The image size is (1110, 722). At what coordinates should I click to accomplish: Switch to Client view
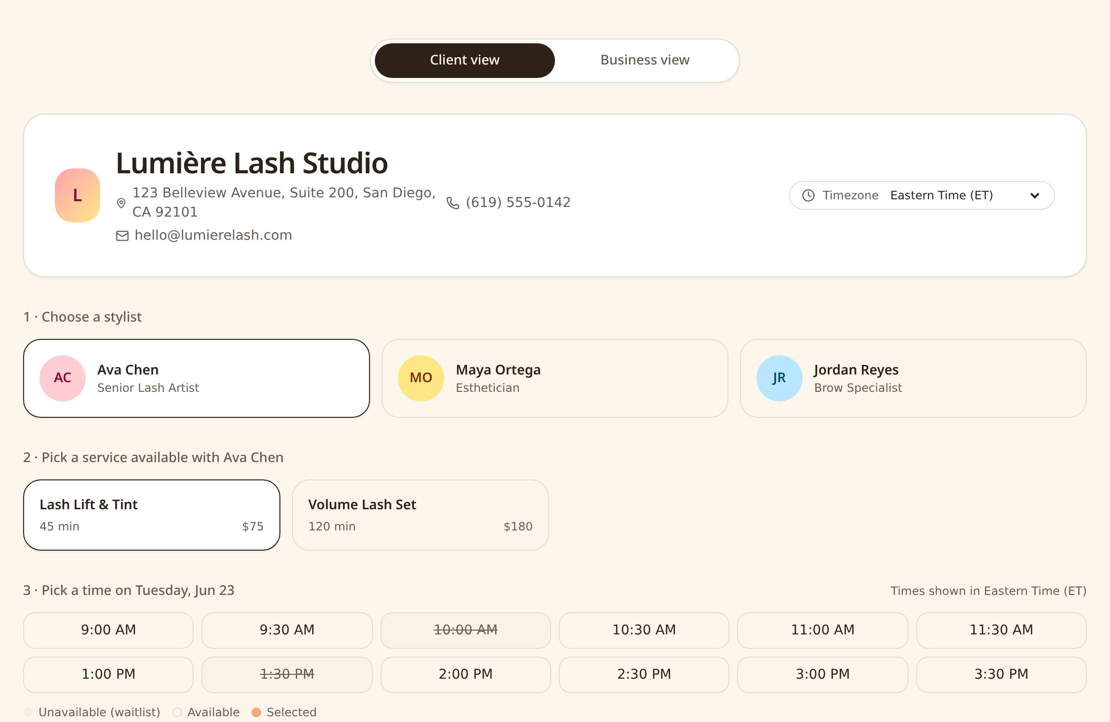pos(465,61)
